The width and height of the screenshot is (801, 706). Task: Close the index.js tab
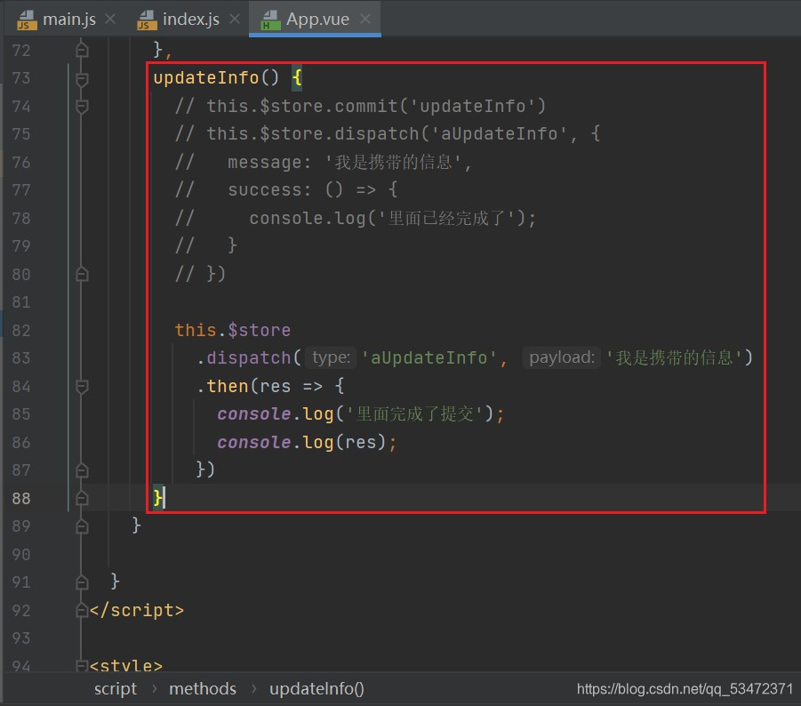[x=235, y=20]
